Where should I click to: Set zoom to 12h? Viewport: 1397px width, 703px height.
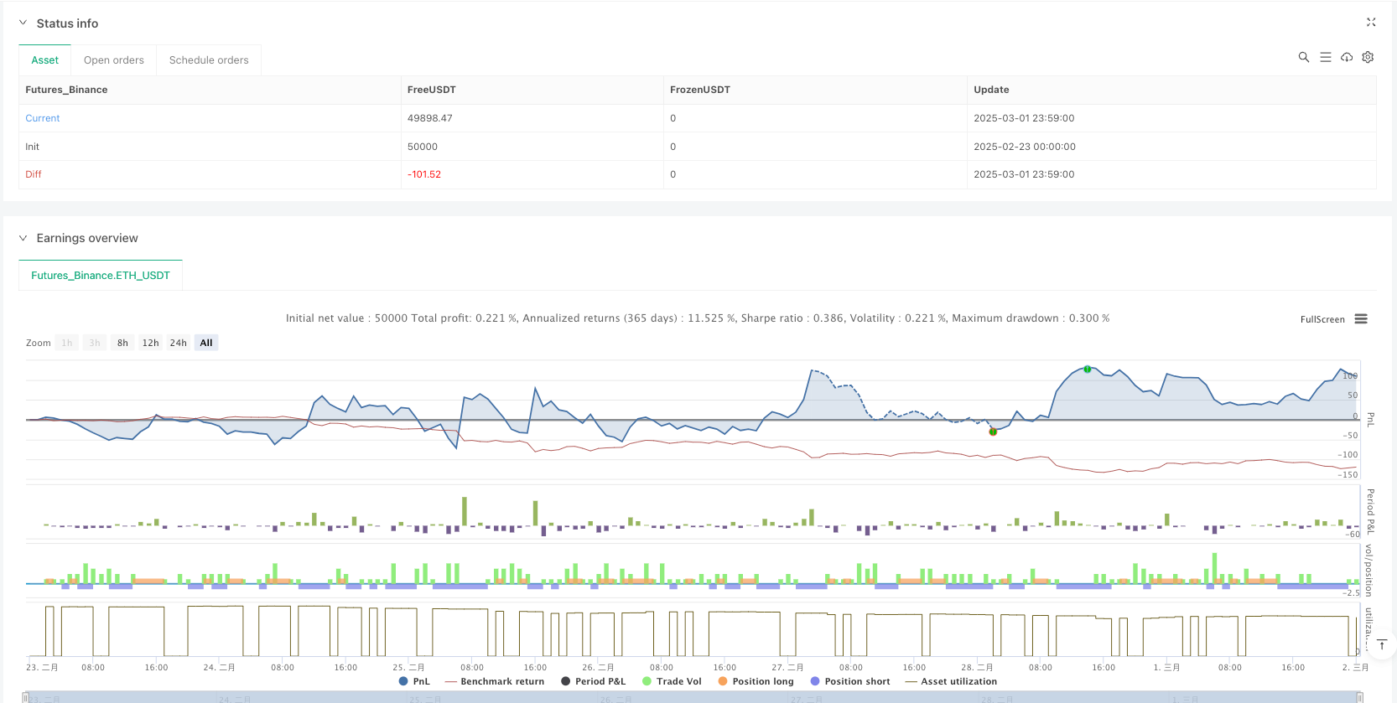150,343
